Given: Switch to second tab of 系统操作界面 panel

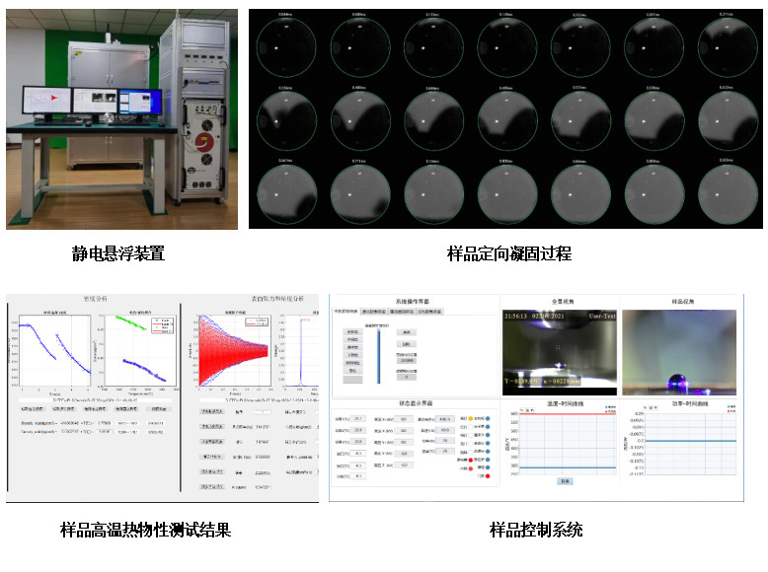Looking at the screenshot, I should pyautogui.click(x=374, y=312).
